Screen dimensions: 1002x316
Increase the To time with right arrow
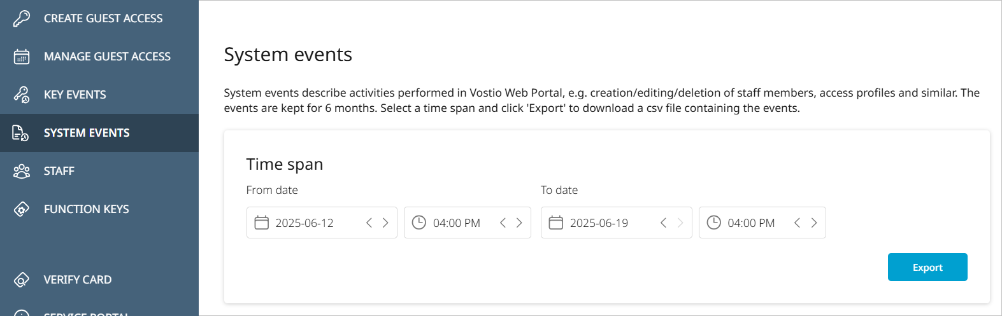(814, 223)
